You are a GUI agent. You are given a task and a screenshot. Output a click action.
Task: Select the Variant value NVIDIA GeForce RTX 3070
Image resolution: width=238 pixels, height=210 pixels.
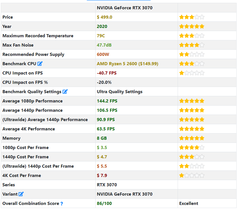(x=125, y=194)
